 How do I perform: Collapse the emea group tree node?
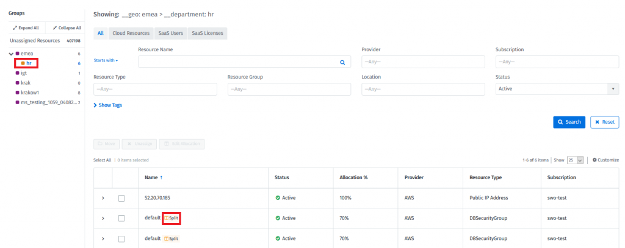(10, 54)
